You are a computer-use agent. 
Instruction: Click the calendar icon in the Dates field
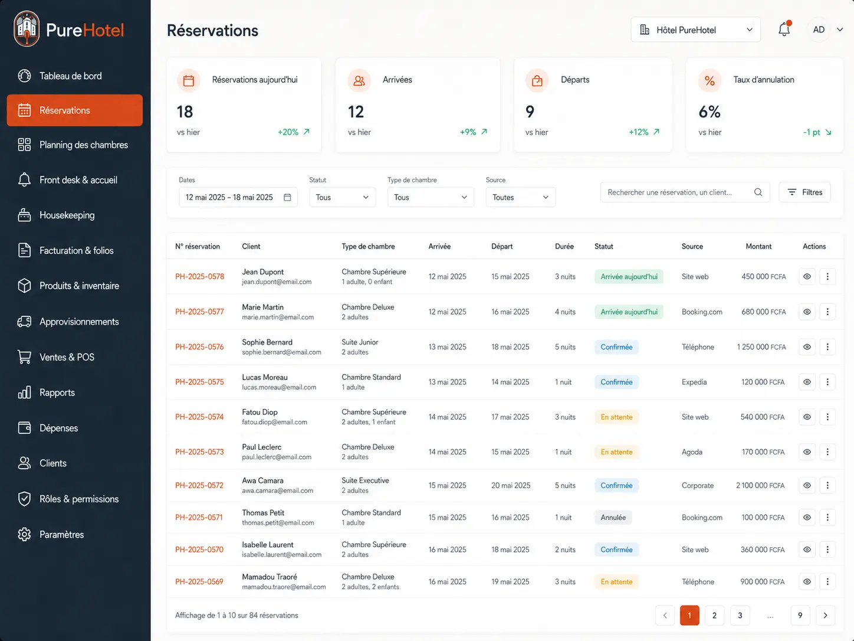[287, 197]
